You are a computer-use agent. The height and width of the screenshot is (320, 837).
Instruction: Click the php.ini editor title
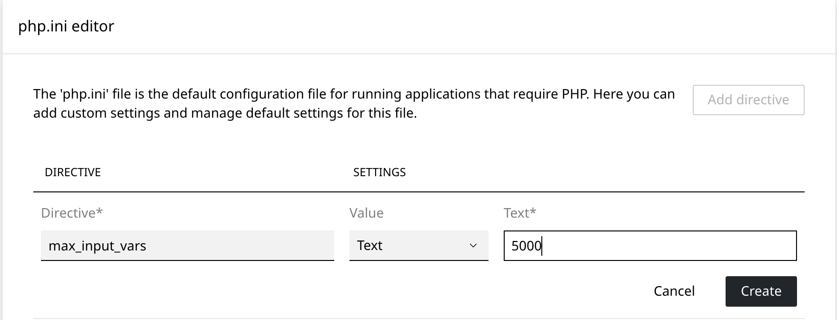tap(66, 26)
